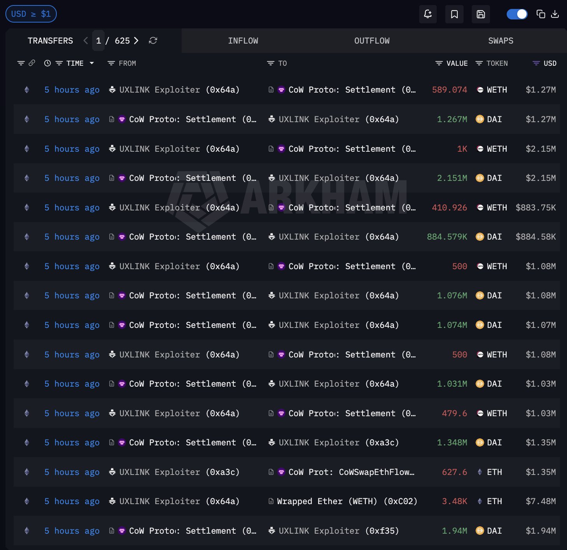Click the bookmark icon in top bar
The width and height of the screenshot is (567, 550).
(x=454, y=14)
